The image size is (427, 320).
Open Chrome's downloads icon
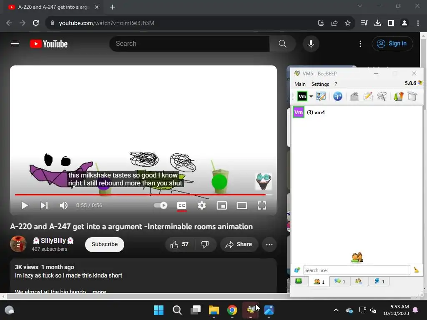click(378, 23)
